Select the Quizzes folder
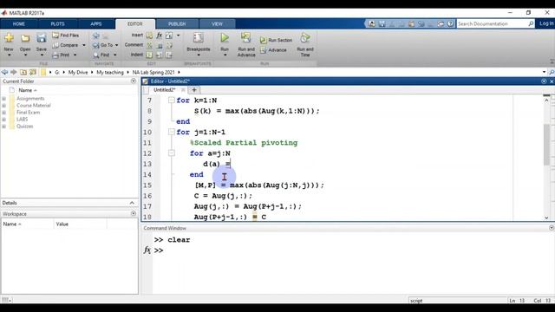The height and width of the screenshot is (312, 555). (x=25, y=127)
